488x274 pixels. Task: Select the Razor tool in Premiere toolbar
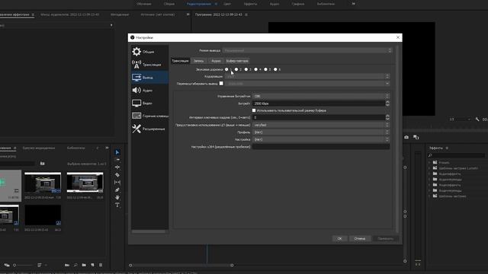117,175
